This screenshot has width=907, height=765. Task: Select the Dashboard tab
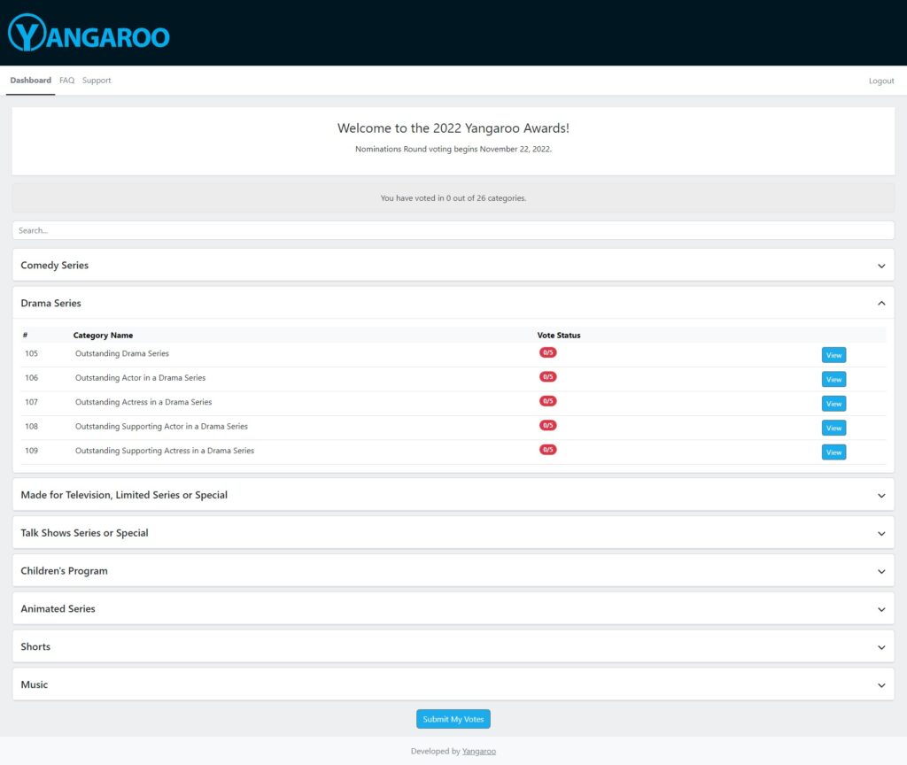(x=31, y=81)
